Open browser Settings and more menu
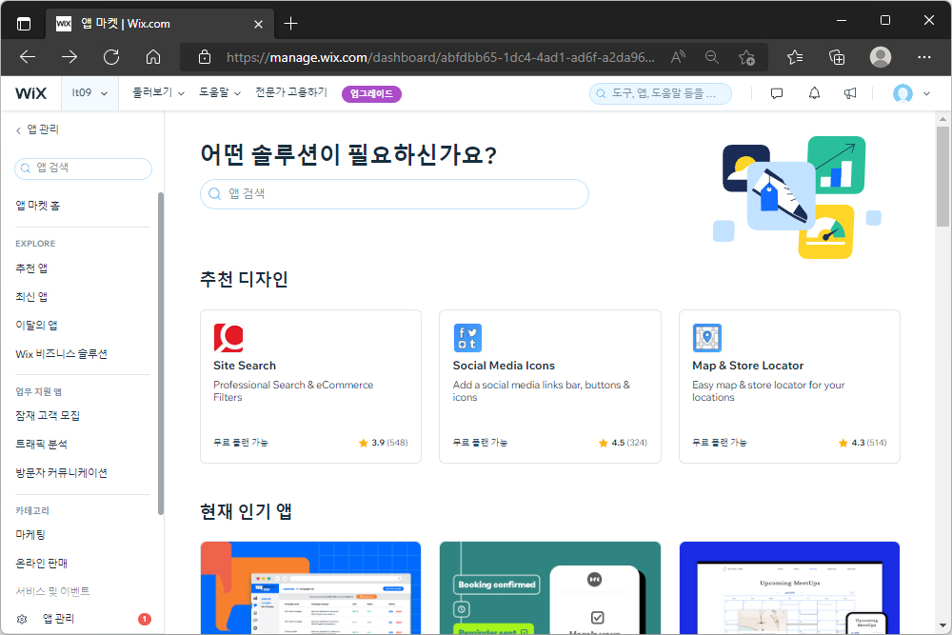 click(924, 57)
